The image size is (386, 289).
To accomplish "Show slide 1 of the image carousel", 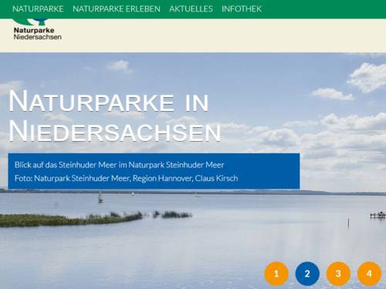I will tap(276, 274).
